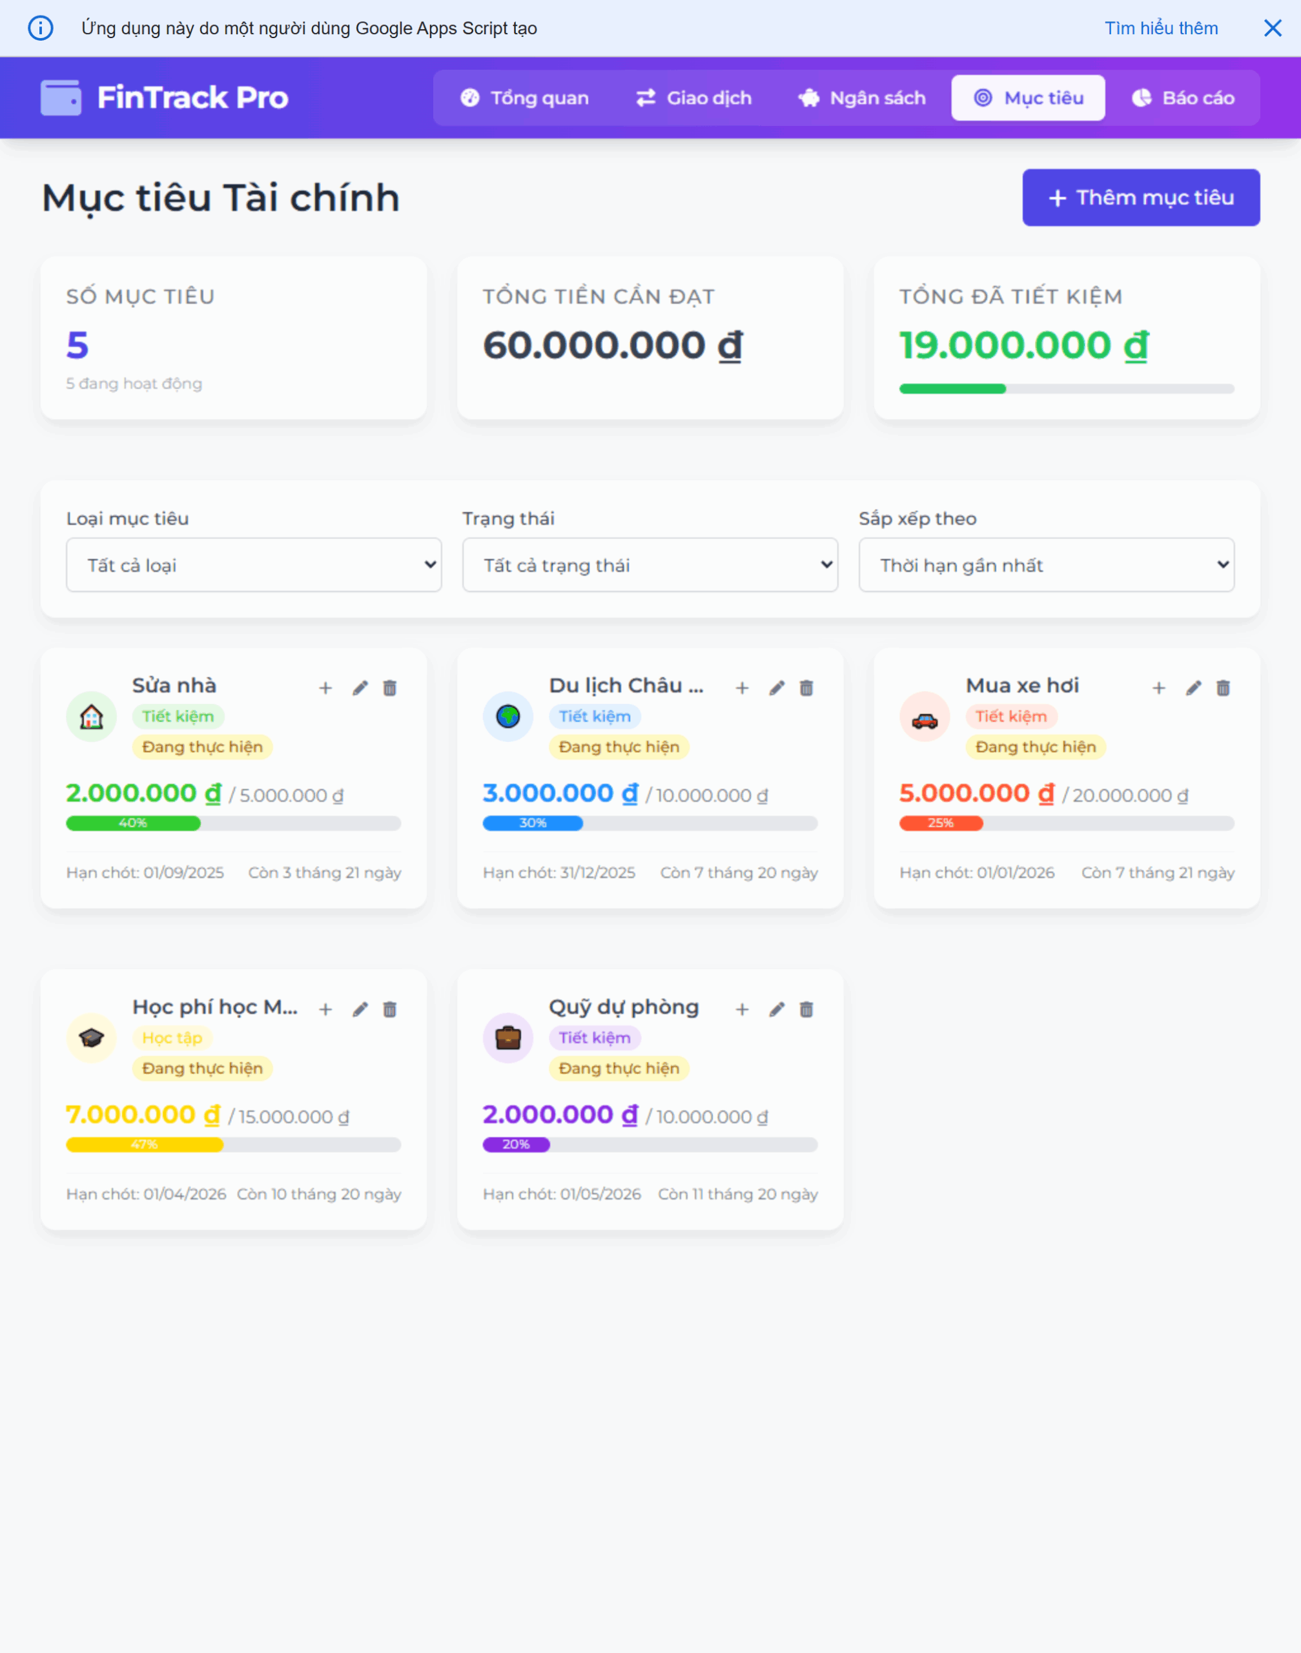
Task: Dismiss the Google Apps Script banner
Action: pos(1272,28)
